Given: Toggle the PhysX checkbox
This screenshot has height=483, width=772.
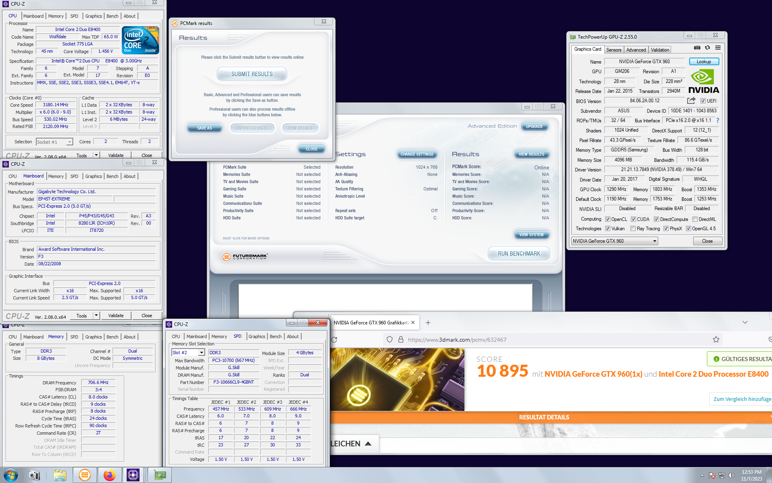Looking at the screenshot, I should [666, 229].
